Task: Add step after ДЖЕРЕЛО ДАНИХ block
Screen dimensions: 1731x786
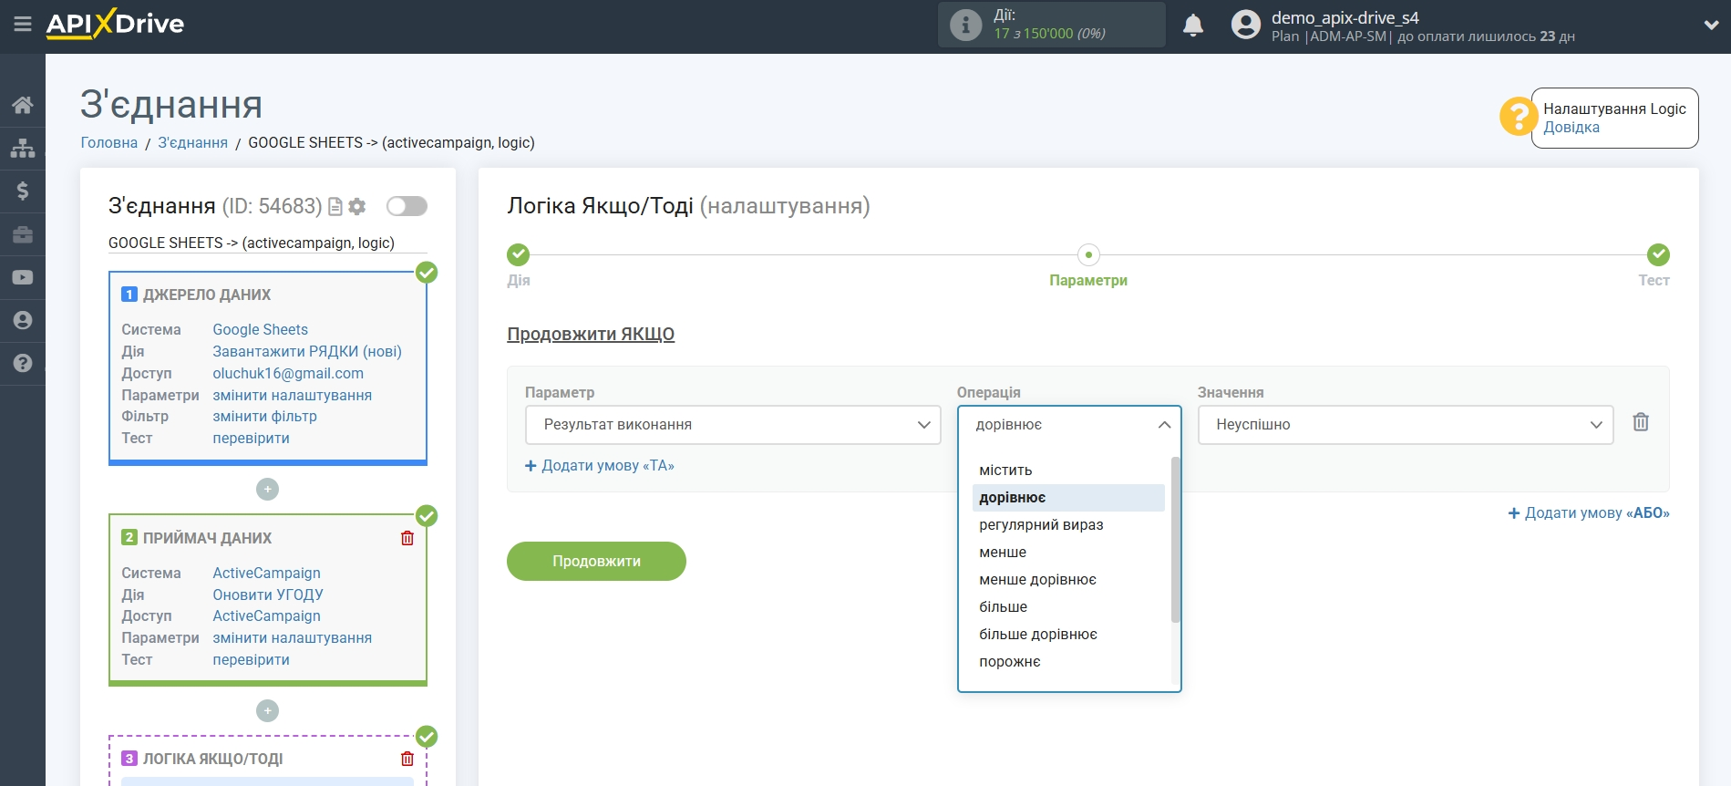Action: [x=267, y=490]
